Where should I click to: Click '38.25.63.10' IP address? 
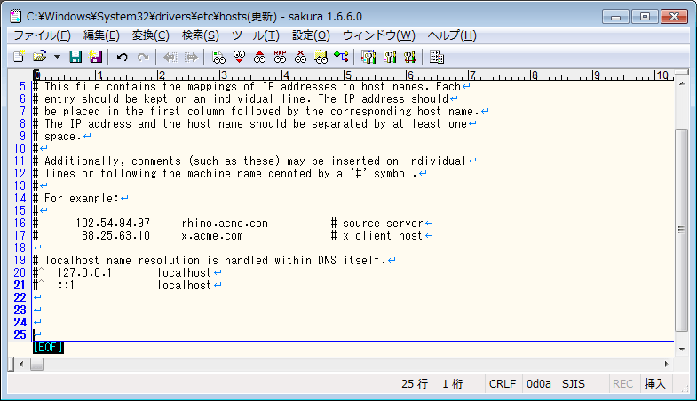[x=115, y=235]
